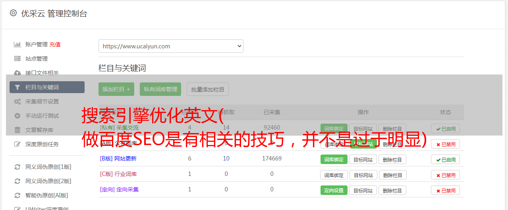This screenshot has width=508, height=210.
Task: Click 删除栏目 in the 行业词库 row
Action: click(x=392, y=175)
